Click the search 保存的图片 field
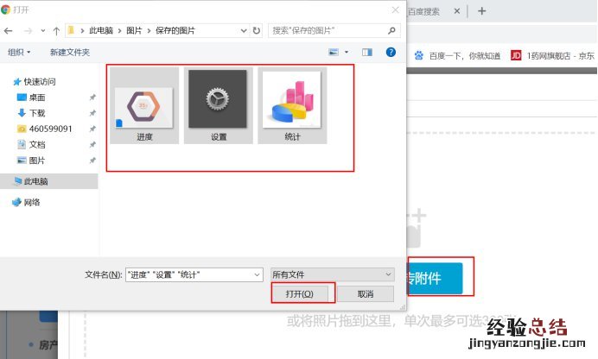Viewport: 598px width, 359px height. 334,30
